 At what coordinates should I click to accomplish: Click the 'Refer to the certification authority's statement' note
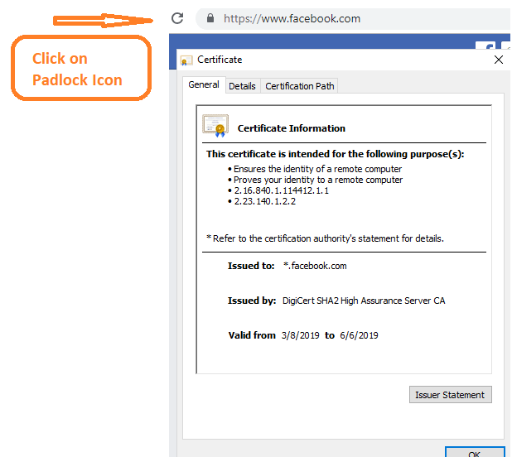coord(326,238)
